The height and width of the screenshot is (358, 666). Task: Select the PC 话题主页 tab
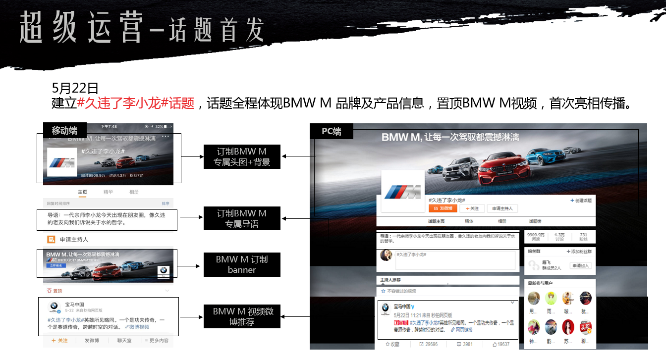point(437,221)
